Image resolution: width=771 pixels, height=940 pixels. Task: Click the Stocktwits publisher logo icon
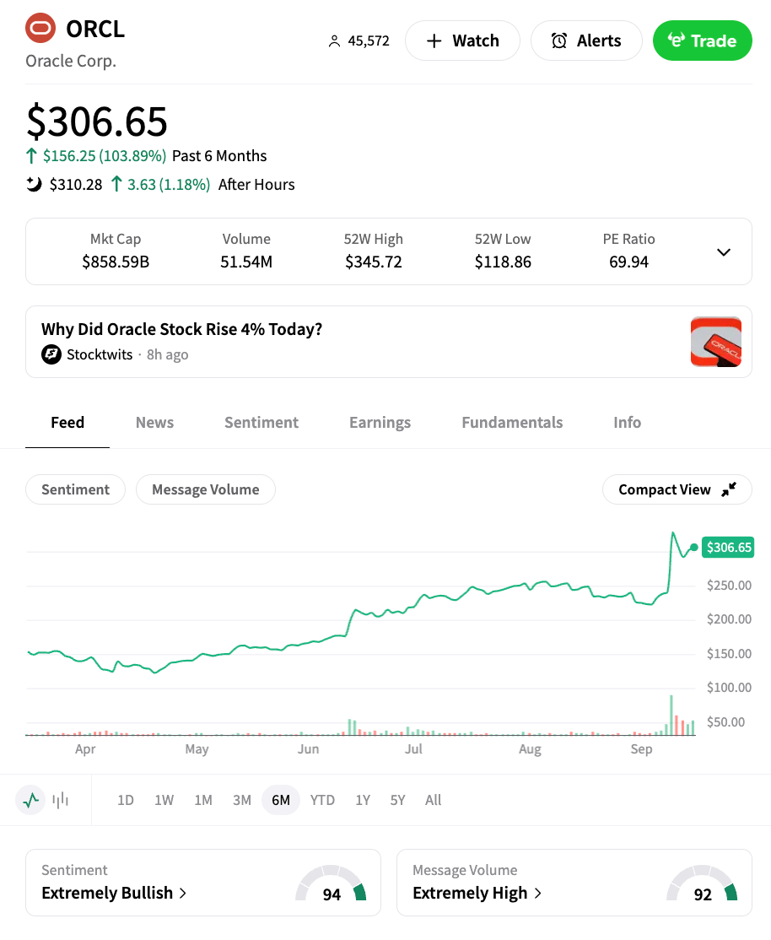pyautogui.click(x=51, y=354)
